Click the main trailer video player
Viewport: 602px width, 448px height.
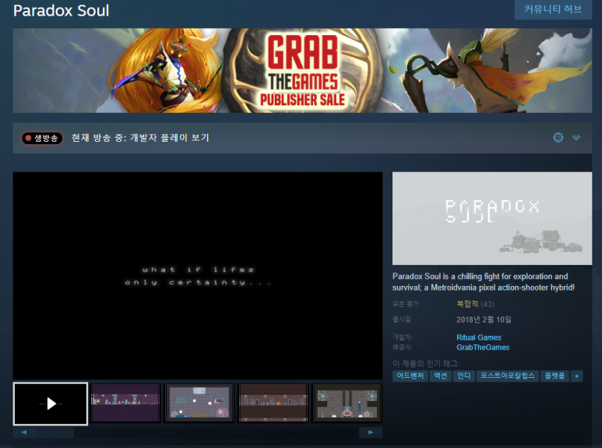coord(198,276)
